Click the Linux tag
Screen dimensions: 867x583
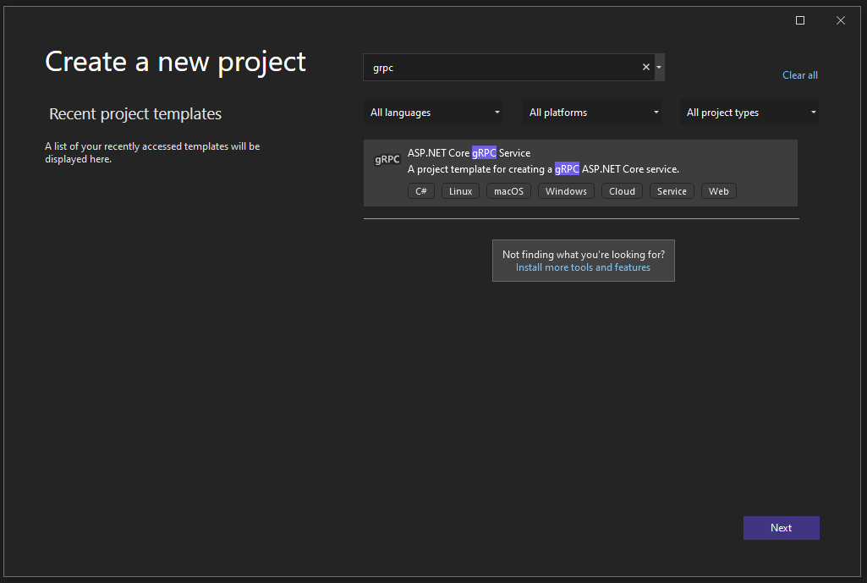pos(461,191)
